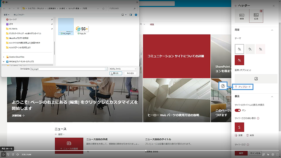
Task: Open the 追加 news dropdown
Action: tap(60, 134)
